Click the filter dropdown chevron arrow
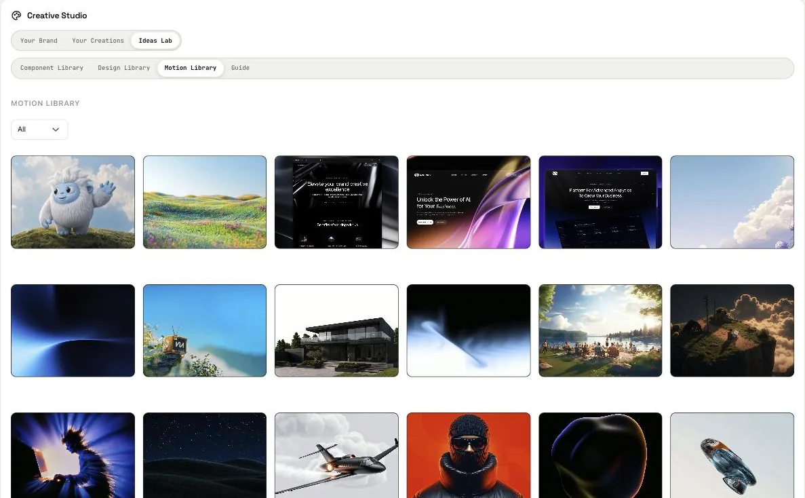This screenshot has height=498, width=805. pyautogui.click(x=56, y=130)
